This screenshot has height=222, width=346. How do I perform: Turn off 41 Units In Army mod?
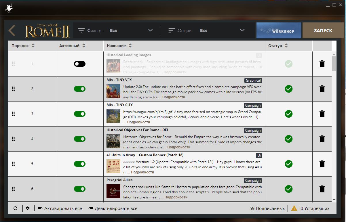click(80, 164)
